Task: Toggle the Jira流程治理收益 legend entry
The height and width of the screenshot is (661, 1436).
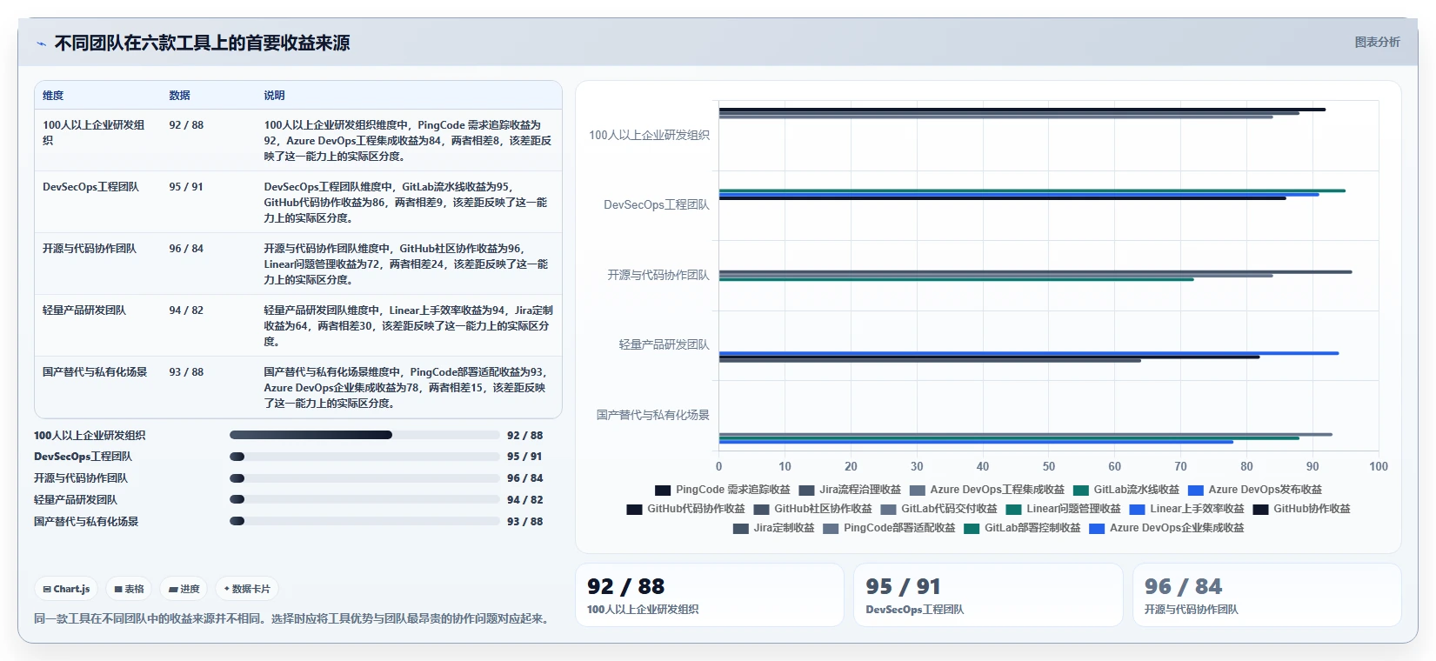Action: click(850, 490)
